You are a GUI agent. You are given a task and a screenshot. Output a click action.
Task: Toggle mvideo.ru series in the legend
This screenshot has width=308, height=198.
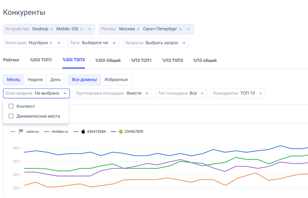59,132
